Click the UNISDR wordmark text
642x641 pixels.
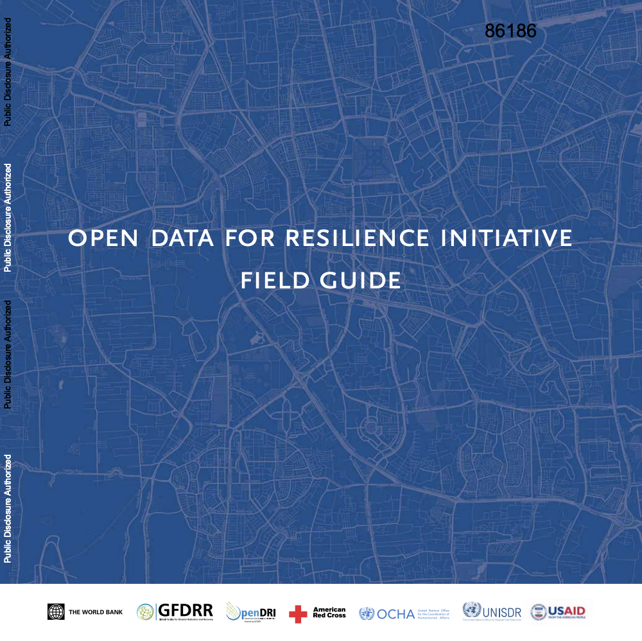[x=502, y=612]
